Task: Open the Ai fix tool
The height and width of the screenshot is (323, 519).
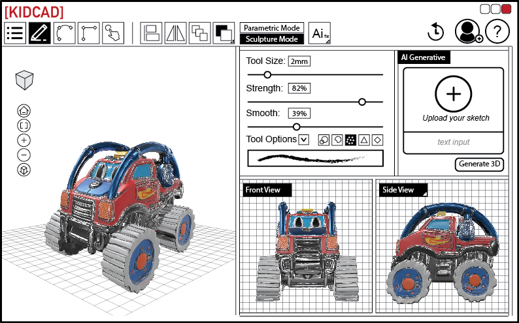Action: click(x=320, y=33)
